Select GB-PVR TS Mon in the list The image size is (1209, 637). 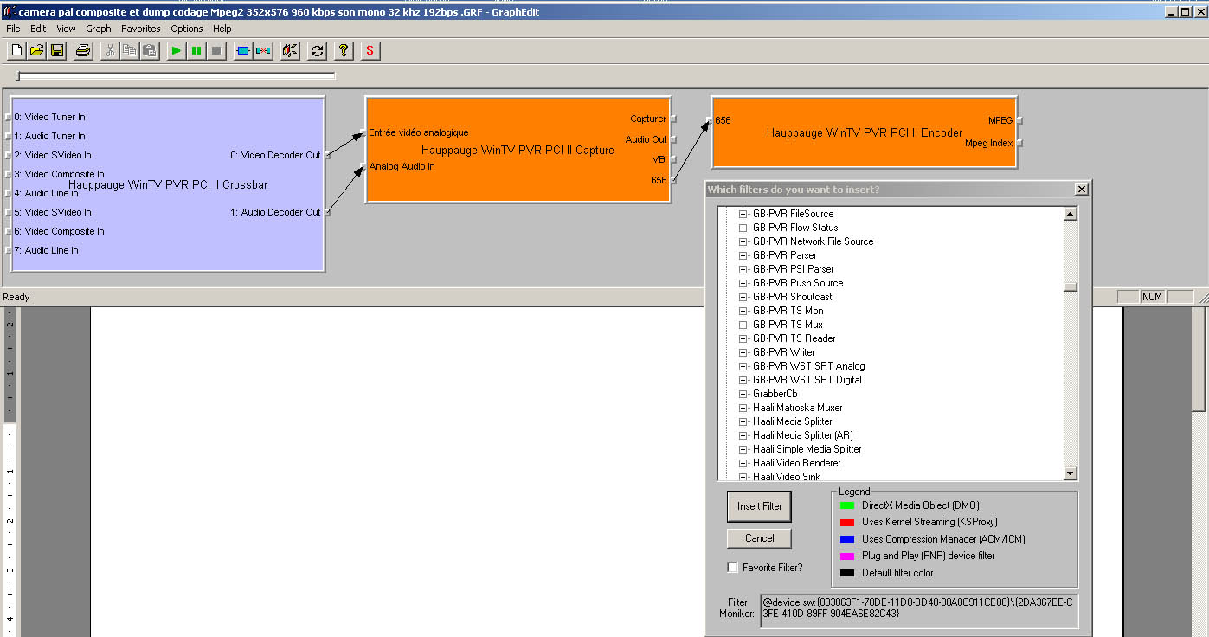[788, 311]
